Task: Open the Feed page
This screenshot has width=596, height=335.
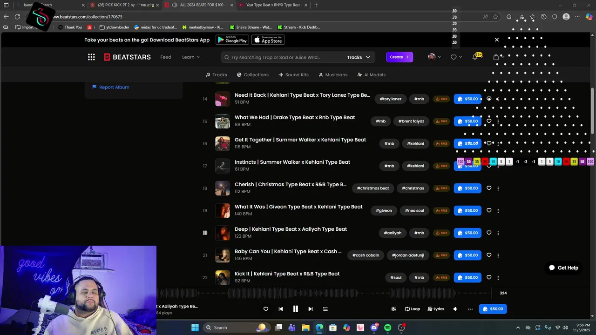Action: tap(166, 57)
